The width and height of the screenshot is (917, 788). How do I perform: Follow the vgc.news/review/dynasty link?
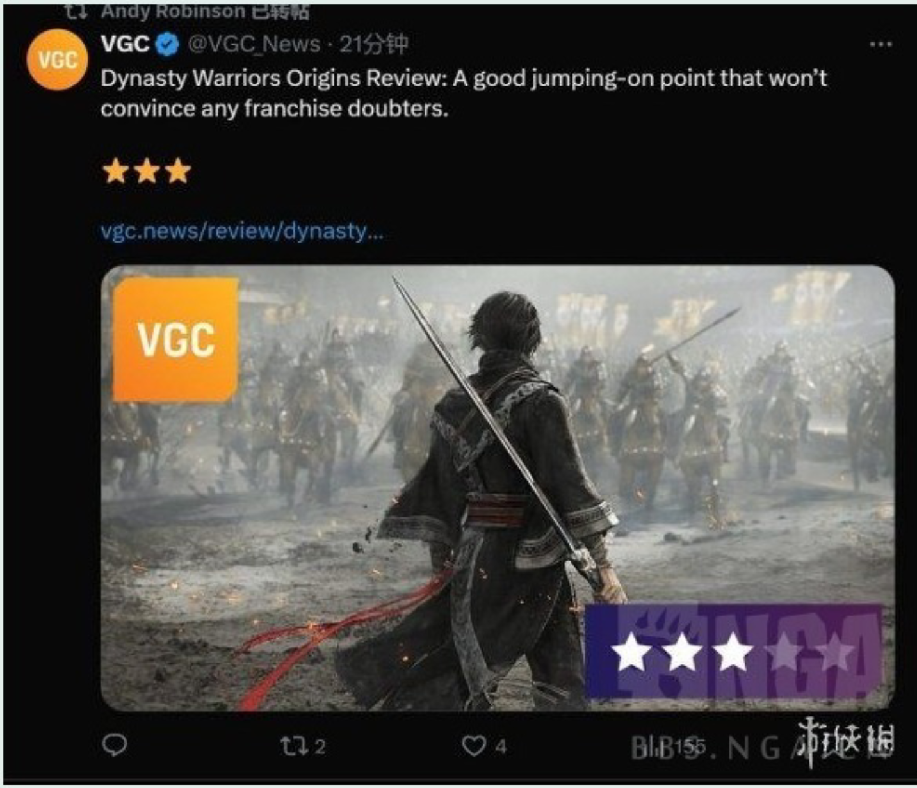242,230
